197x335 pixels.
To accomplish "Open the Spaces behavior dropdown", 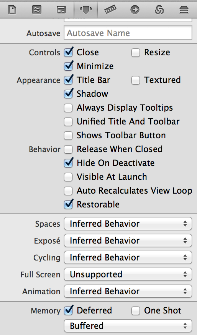I will (128, 224).
